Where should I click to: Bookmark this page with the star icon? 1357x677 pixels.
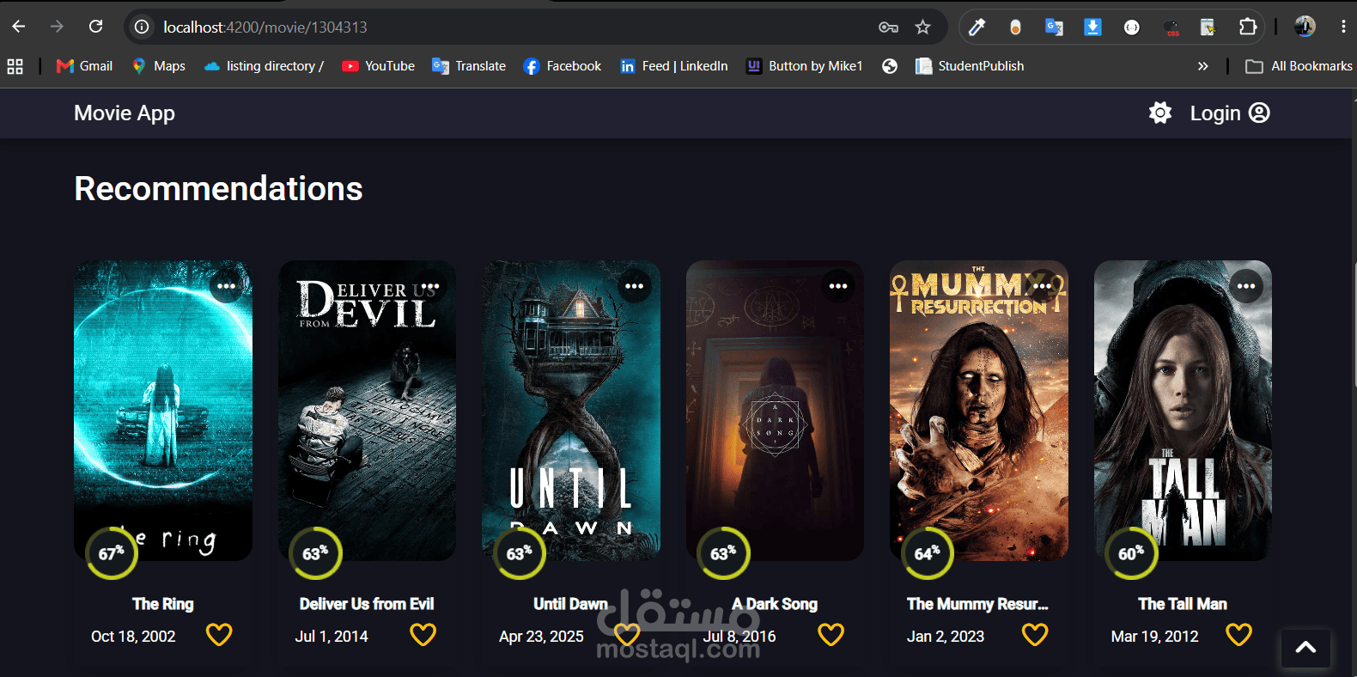pos(923,27)
